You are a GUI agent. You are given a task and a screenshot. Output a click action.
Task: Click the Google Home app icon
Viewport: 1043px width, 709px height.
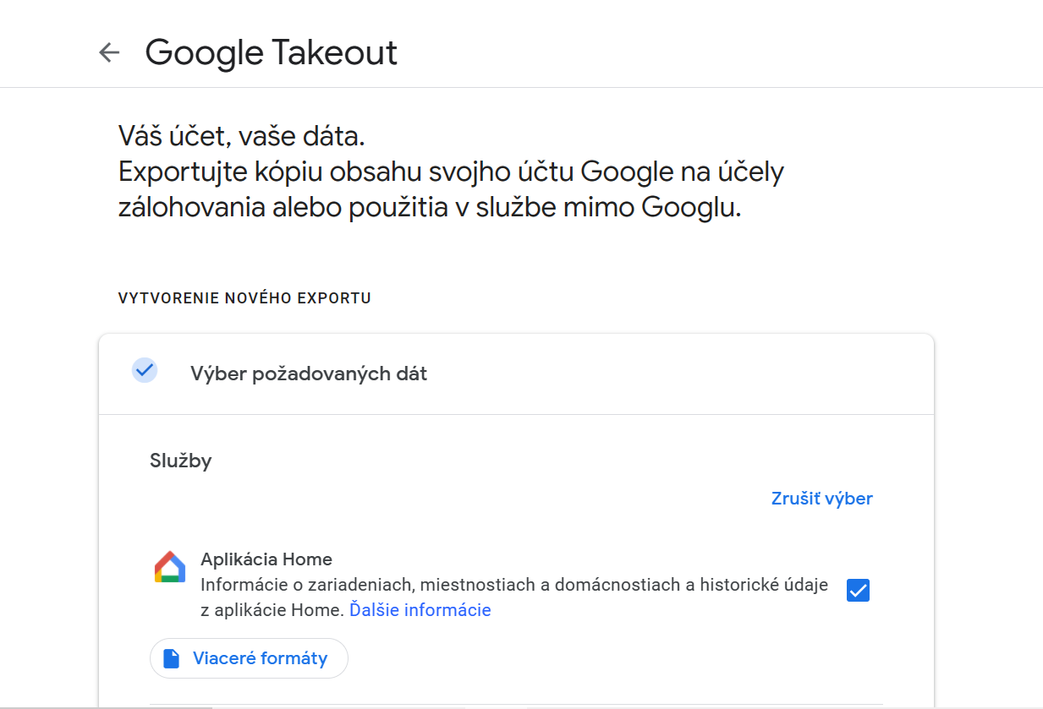point(170,567)
